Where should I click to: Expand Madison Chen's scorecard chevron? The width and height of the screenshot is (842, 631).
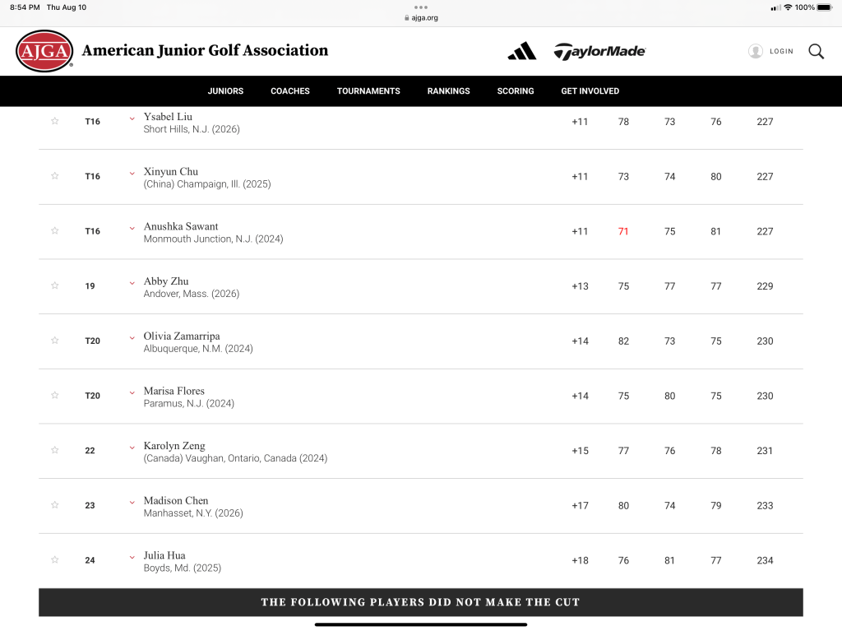(132, 502)
